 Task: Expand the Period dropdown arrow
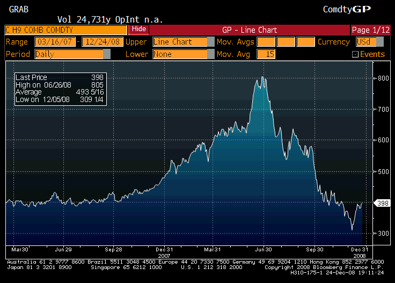107,54
